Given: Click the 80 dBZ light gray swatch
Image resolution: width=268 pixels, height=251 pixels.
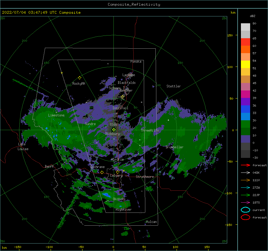Looking at the screenshot, I should (245, 27).
